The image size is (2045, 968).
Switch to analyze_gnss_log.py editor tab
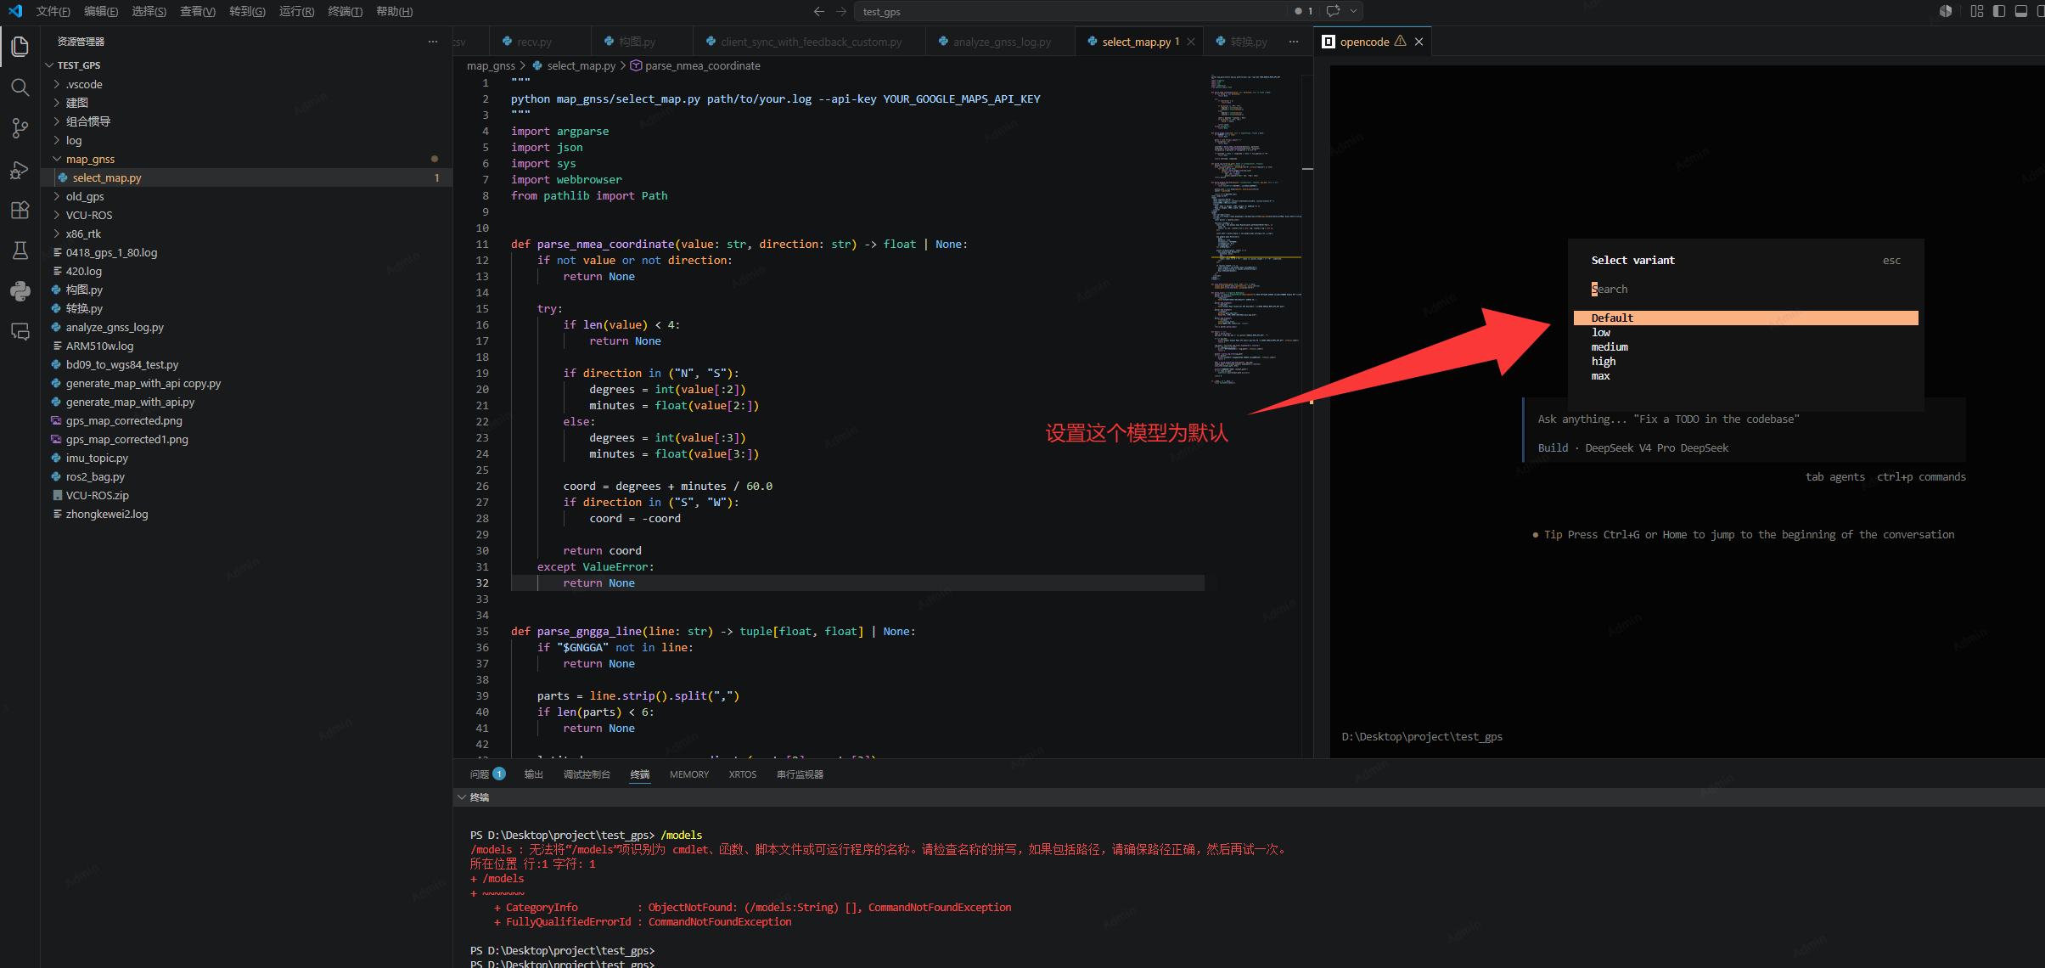point(1001,42)
